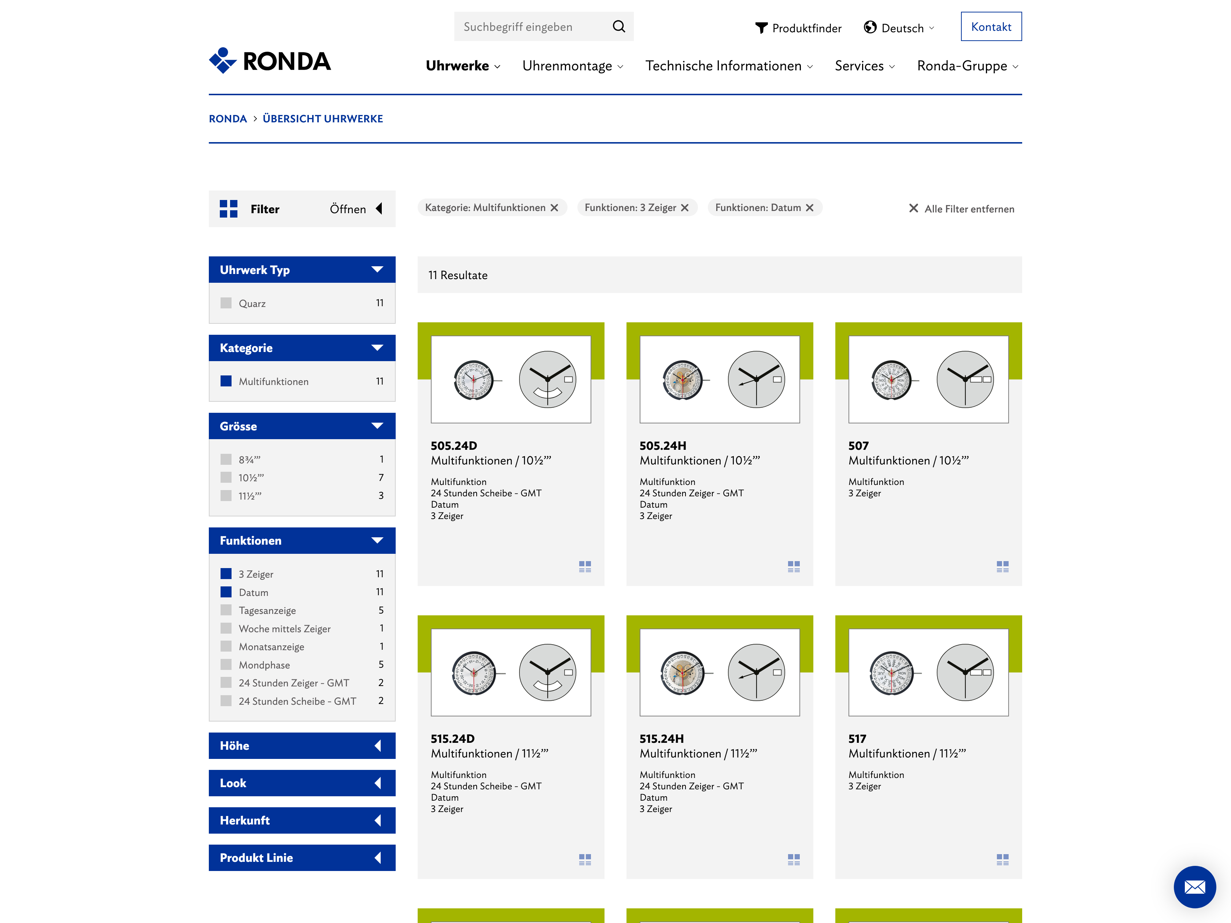Open the Uhrenmontage menu
Viewport: 1231px width, 923px height.
pos(573,66)
